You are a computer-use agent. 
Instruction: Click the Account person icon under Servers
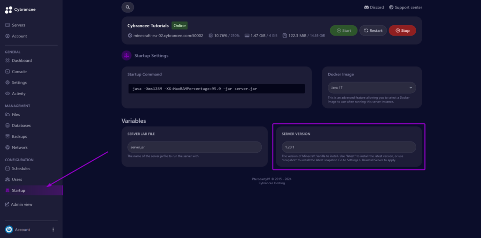[8, 36]
